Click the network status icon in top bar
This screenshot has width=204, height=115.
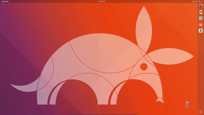click(x=193, y=1)
